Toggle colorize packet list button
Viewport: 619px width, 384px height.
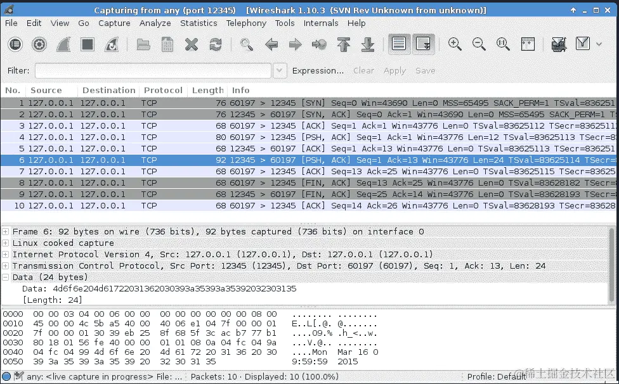[x=399, y=44]
